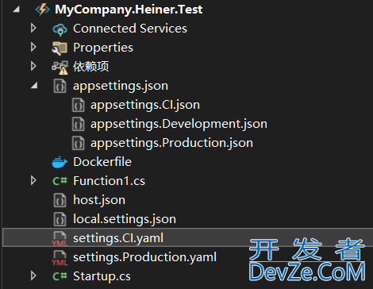Click the Azure Functions project icon
The image size is (373, 289).
[x=42, y=10]
